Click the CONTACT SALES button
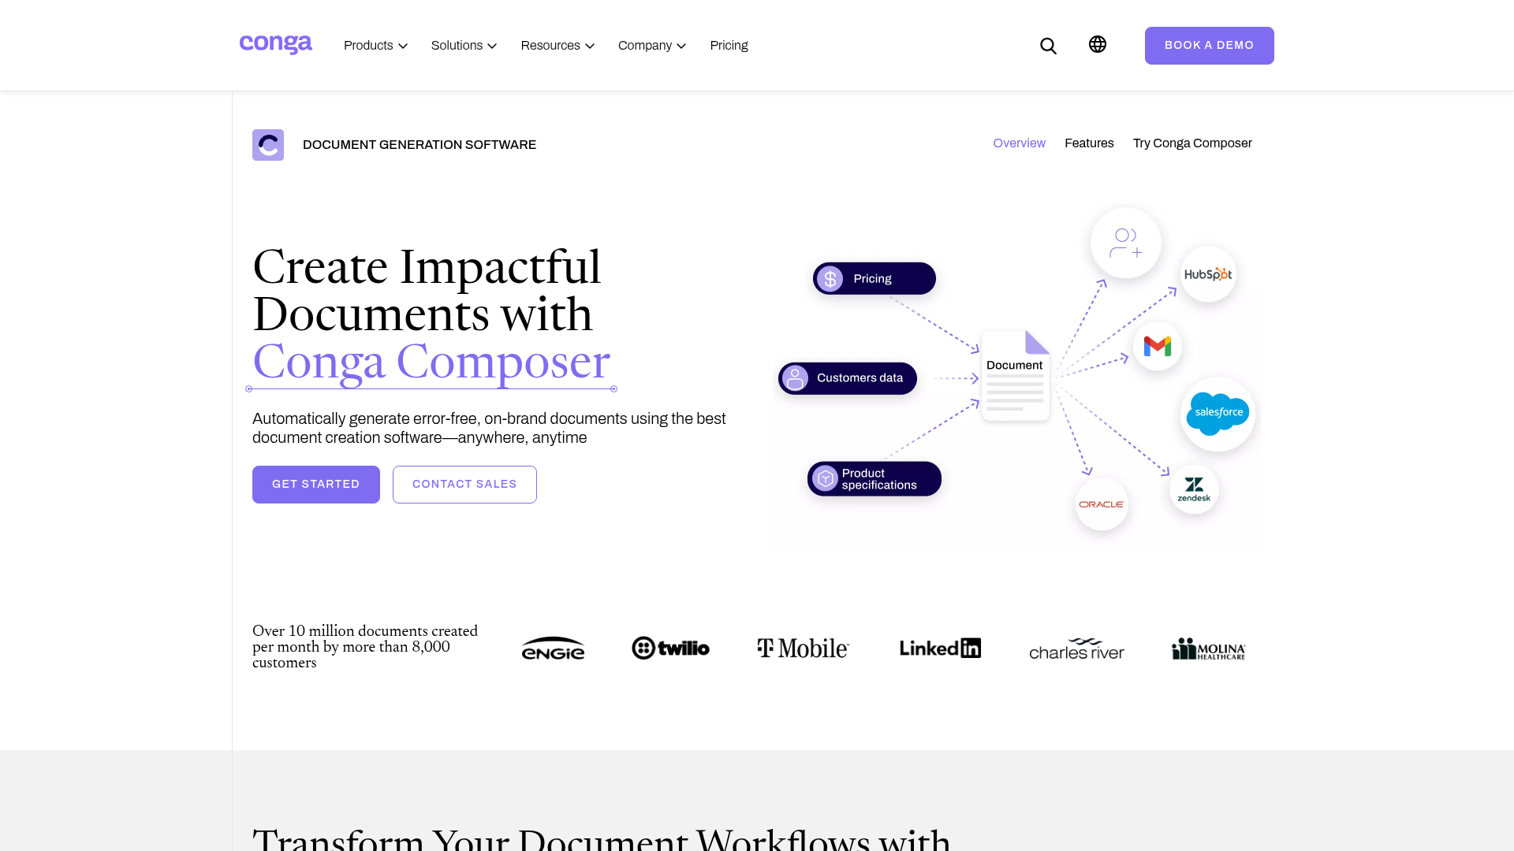Screen dimensions: 1514x851 pos(464,484)
